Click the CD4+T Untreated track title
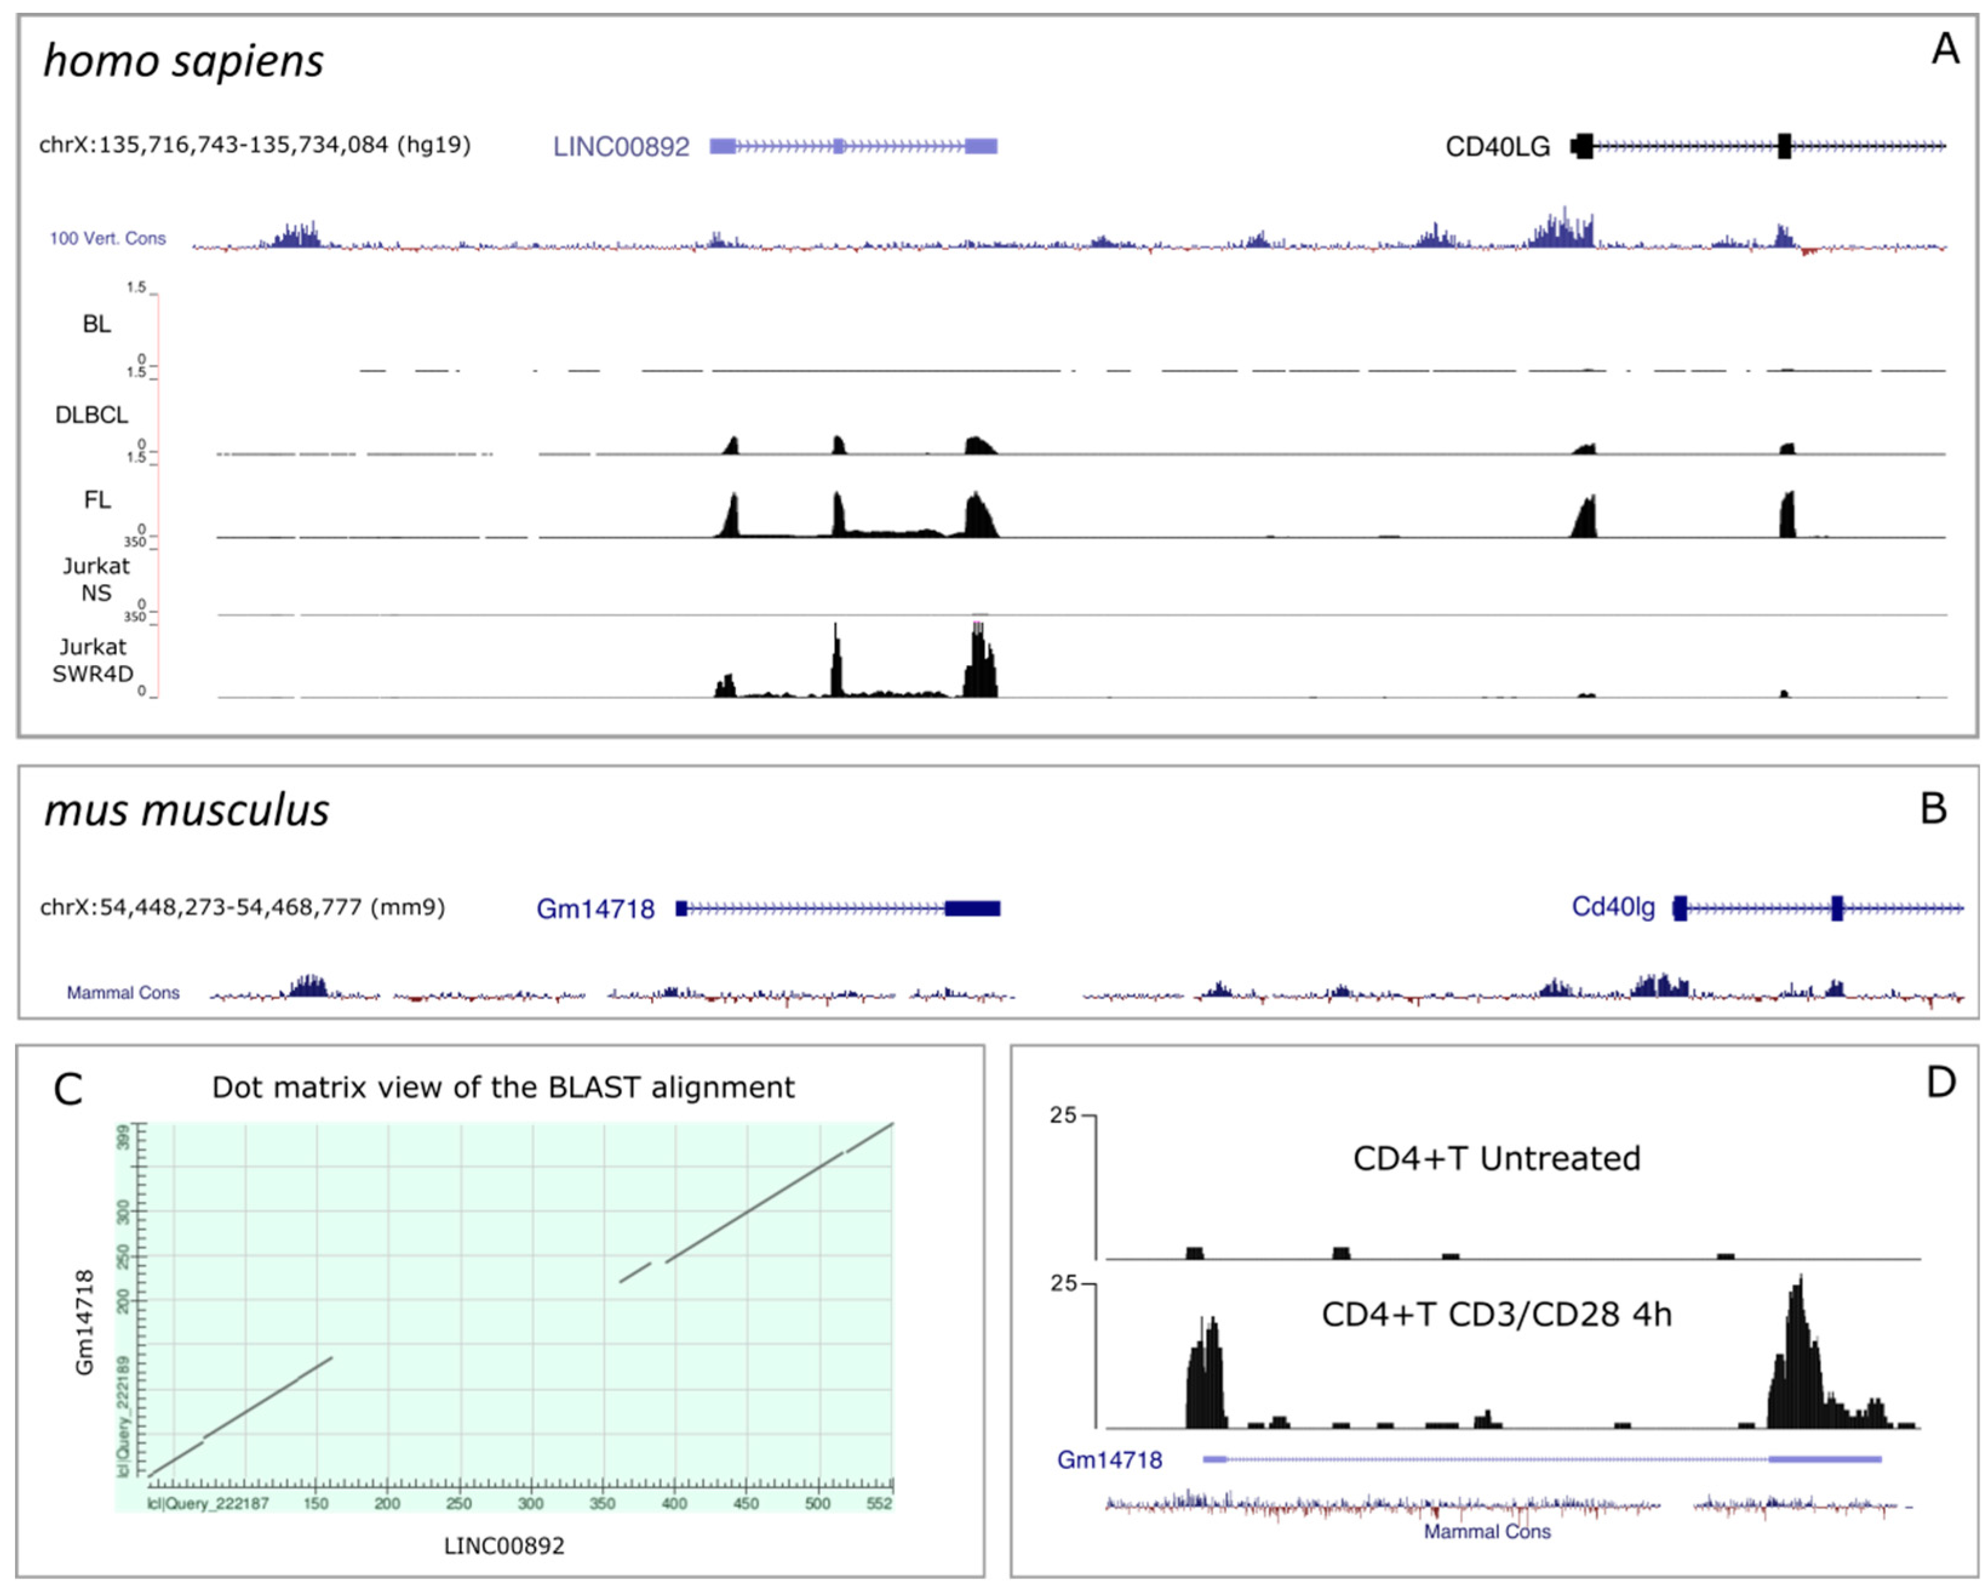Screen dimensions: 1987x1592 click(x=1496, y=1158)
